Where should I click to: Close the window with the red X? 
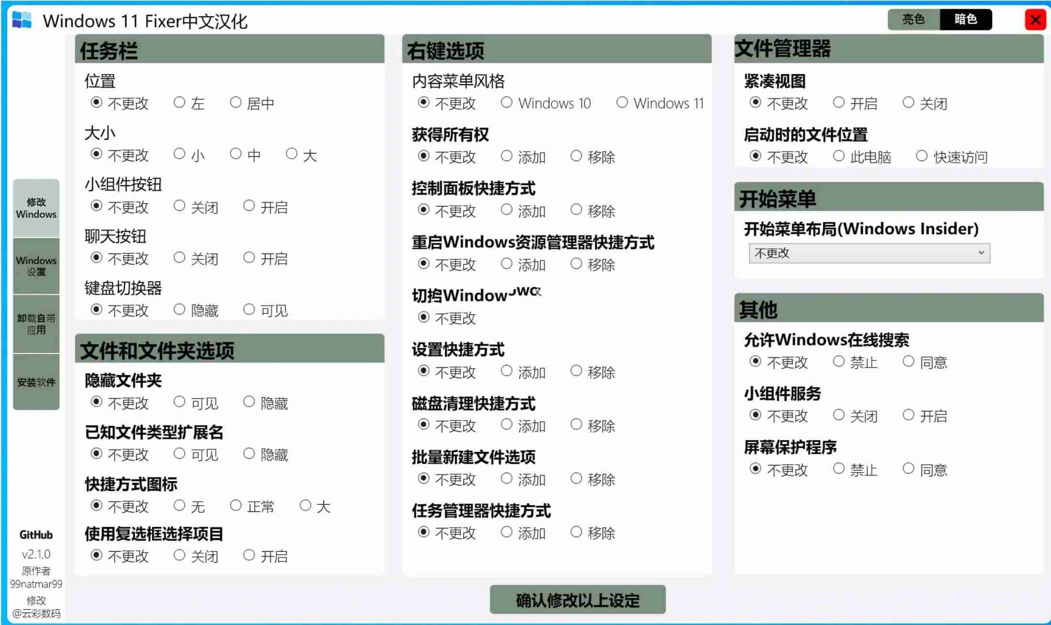[1035, 20]
